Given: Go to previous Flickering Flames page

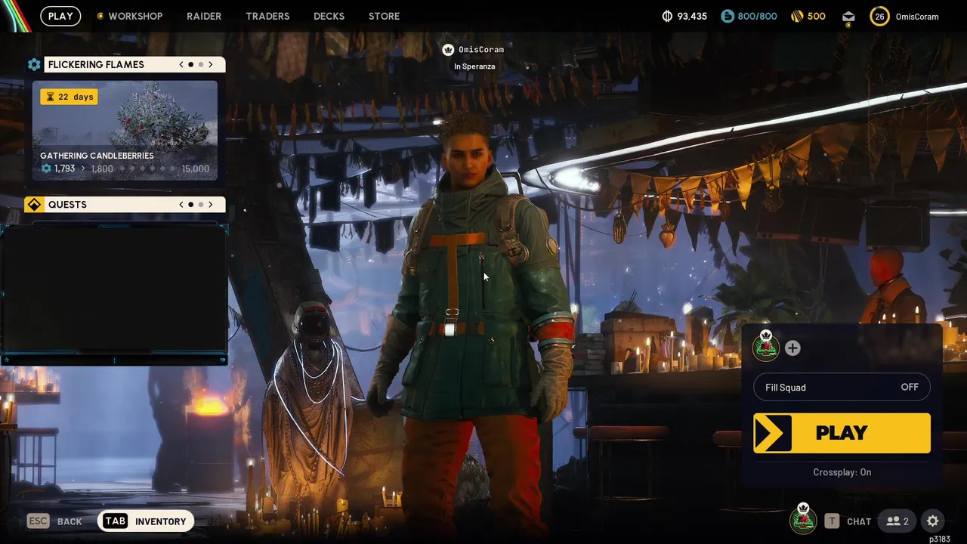Looking at the screenshot, I should [x=181, y=65].
